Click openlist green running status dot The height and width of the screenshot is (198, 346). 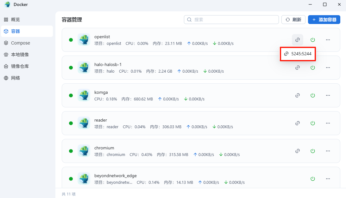pyautogui.click(x=71, y=40)
